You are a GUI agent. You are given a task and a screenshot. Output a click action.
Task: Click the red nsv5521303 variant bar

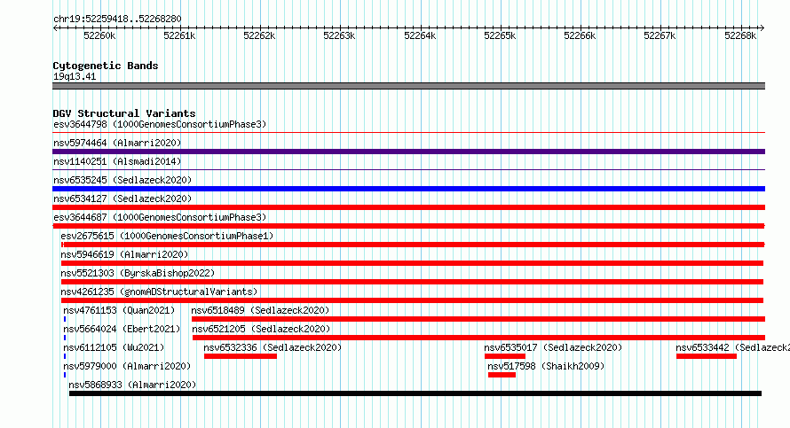coord(412,282)
